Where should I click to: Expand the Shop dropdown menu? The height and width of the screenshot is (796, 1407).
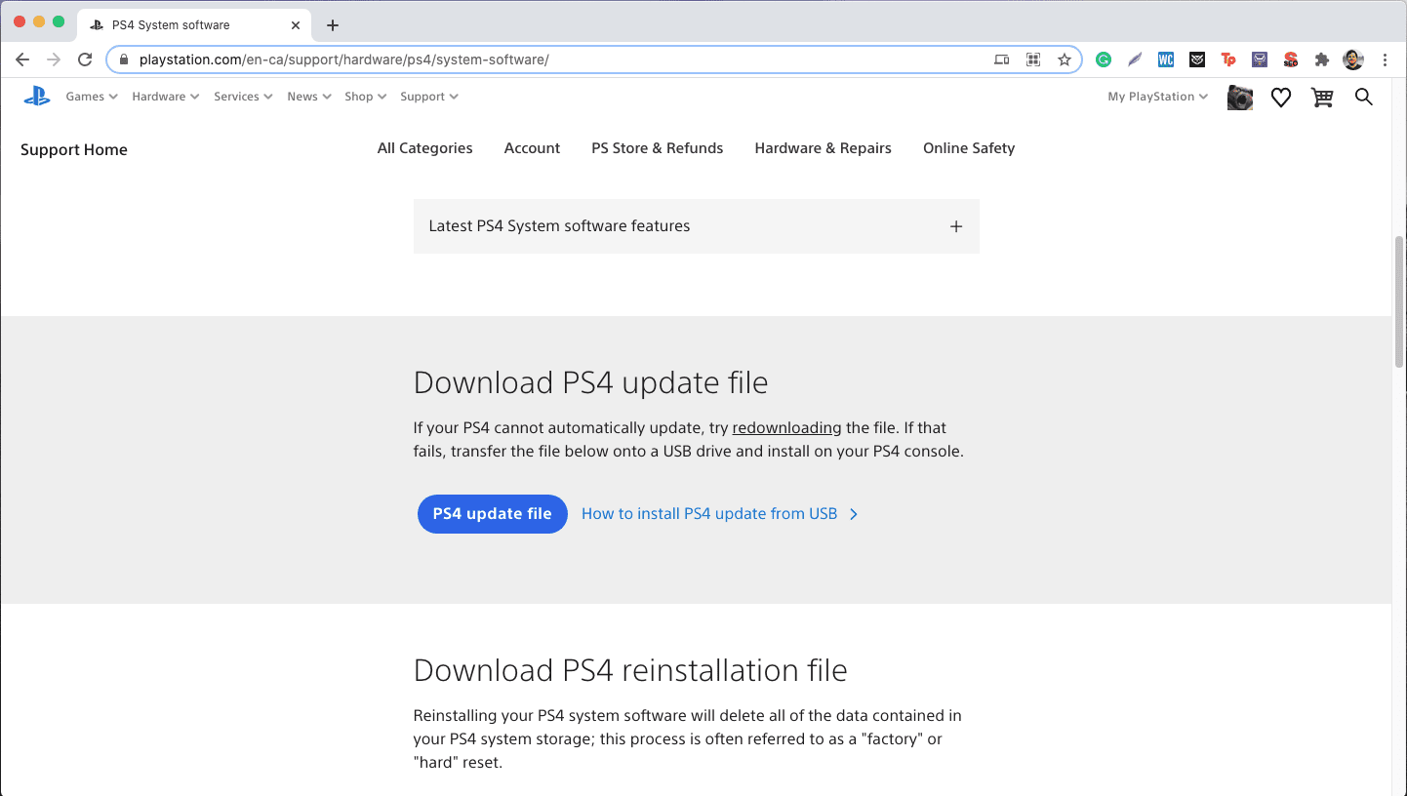click(x=366, y=97)
